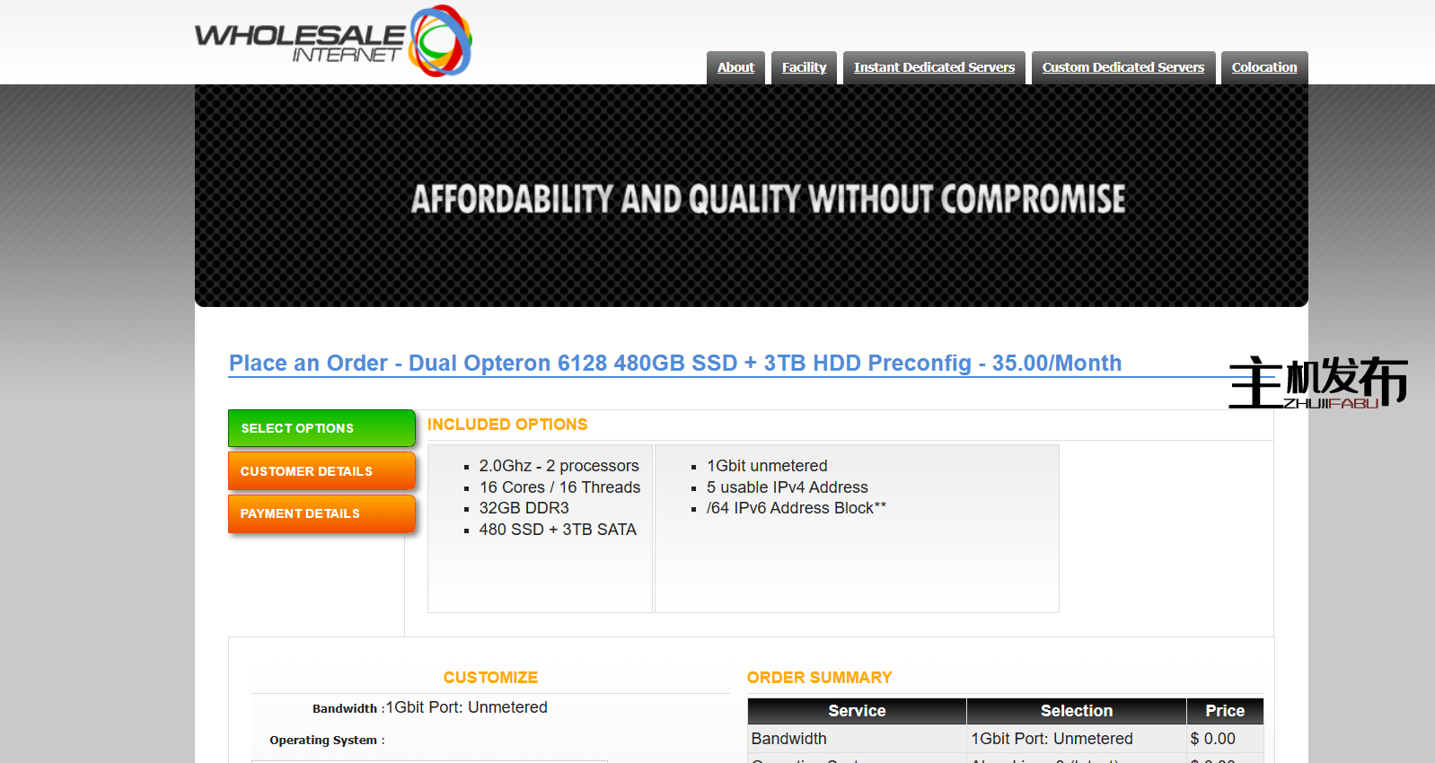This screenshot has height=763, width=1435.
Task: Click the Place an Order heading link
Action: click(674, 363)
